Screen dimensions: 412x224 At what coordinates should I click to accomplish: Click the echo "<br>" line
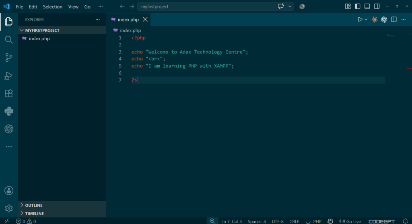[148, 59]
